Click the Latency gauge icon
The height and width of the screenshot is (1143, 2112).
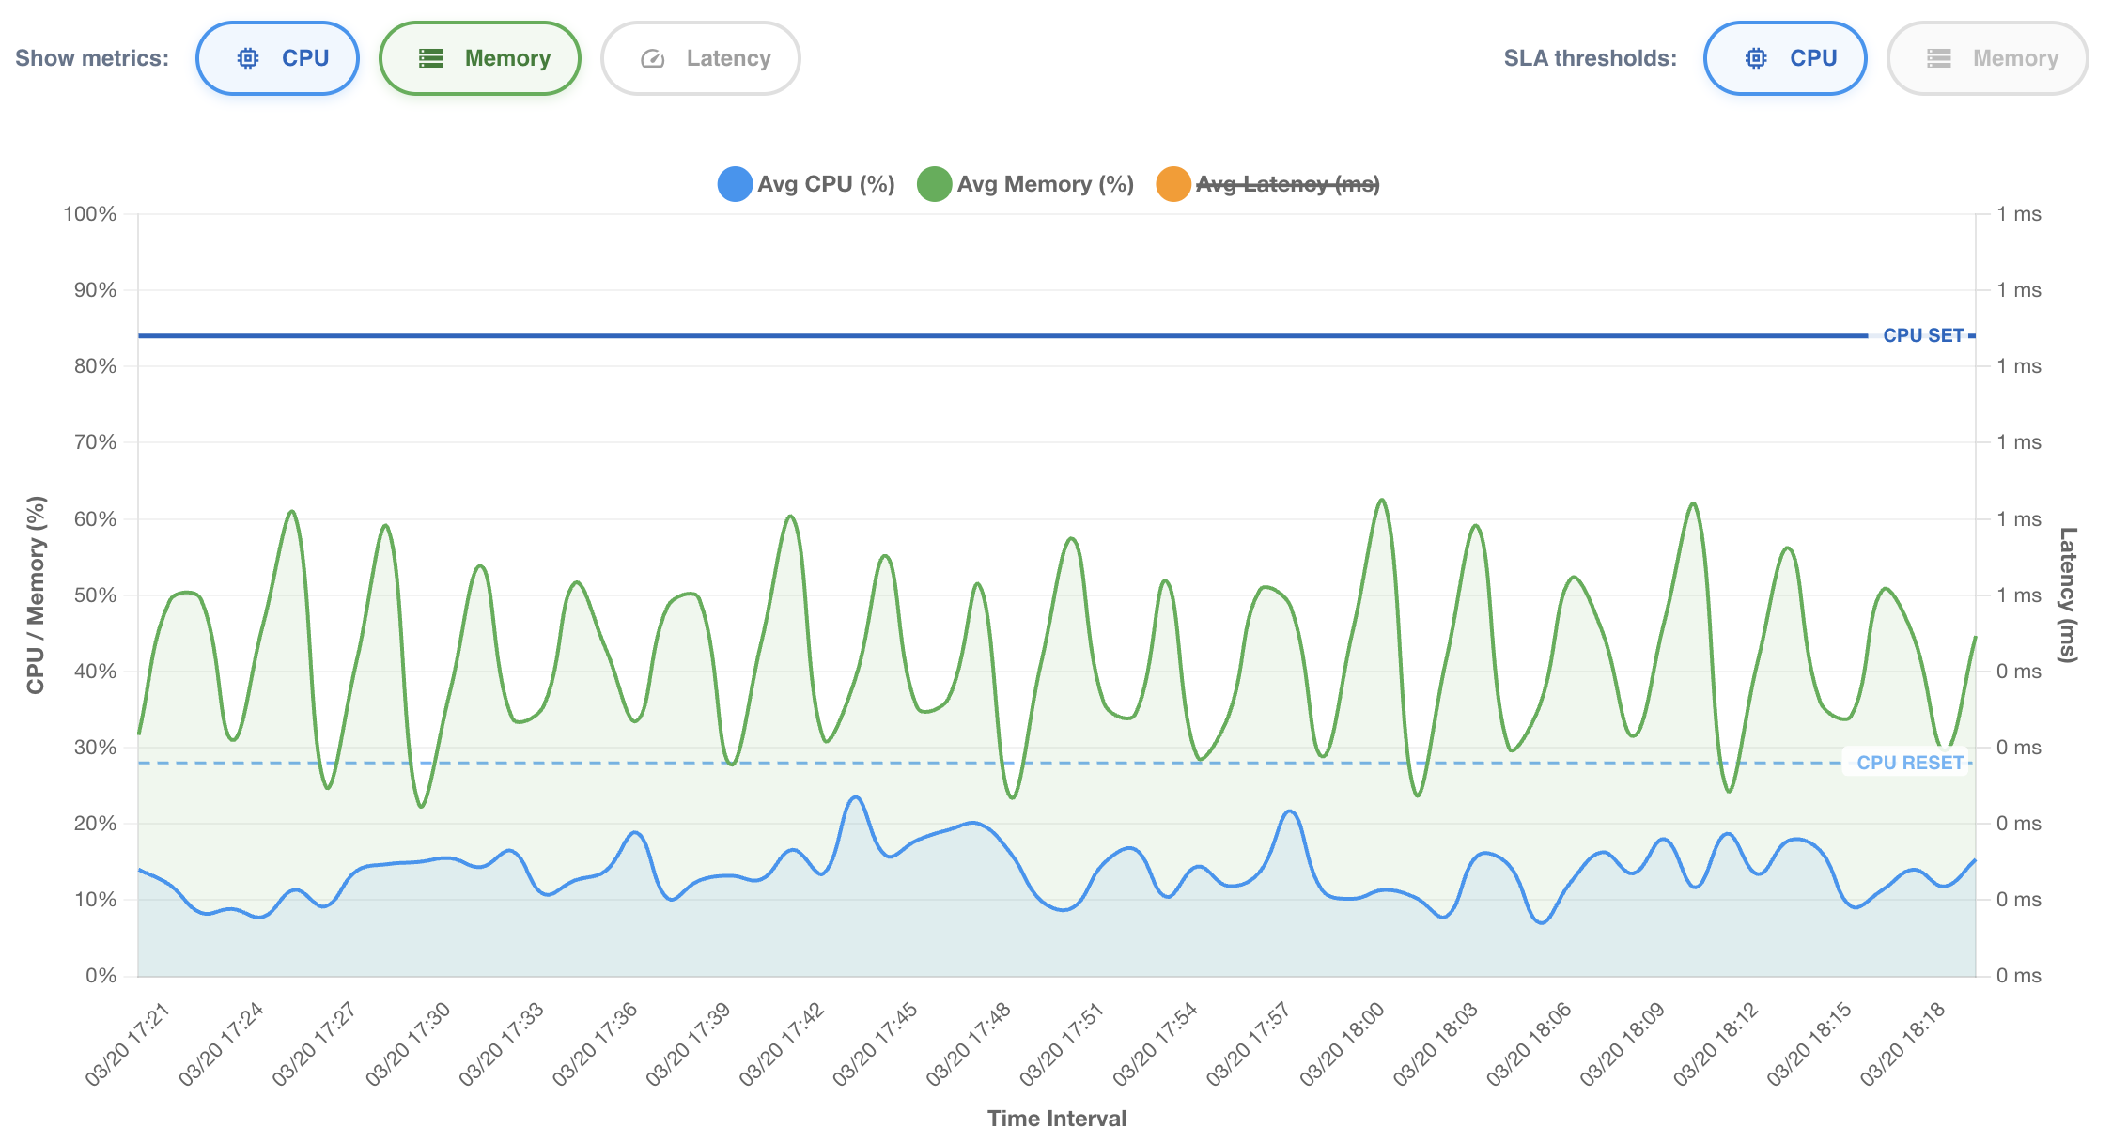tap(653, 59)
